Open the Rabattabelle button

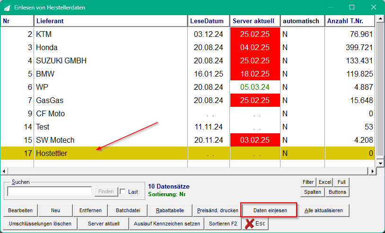point(170,210)
